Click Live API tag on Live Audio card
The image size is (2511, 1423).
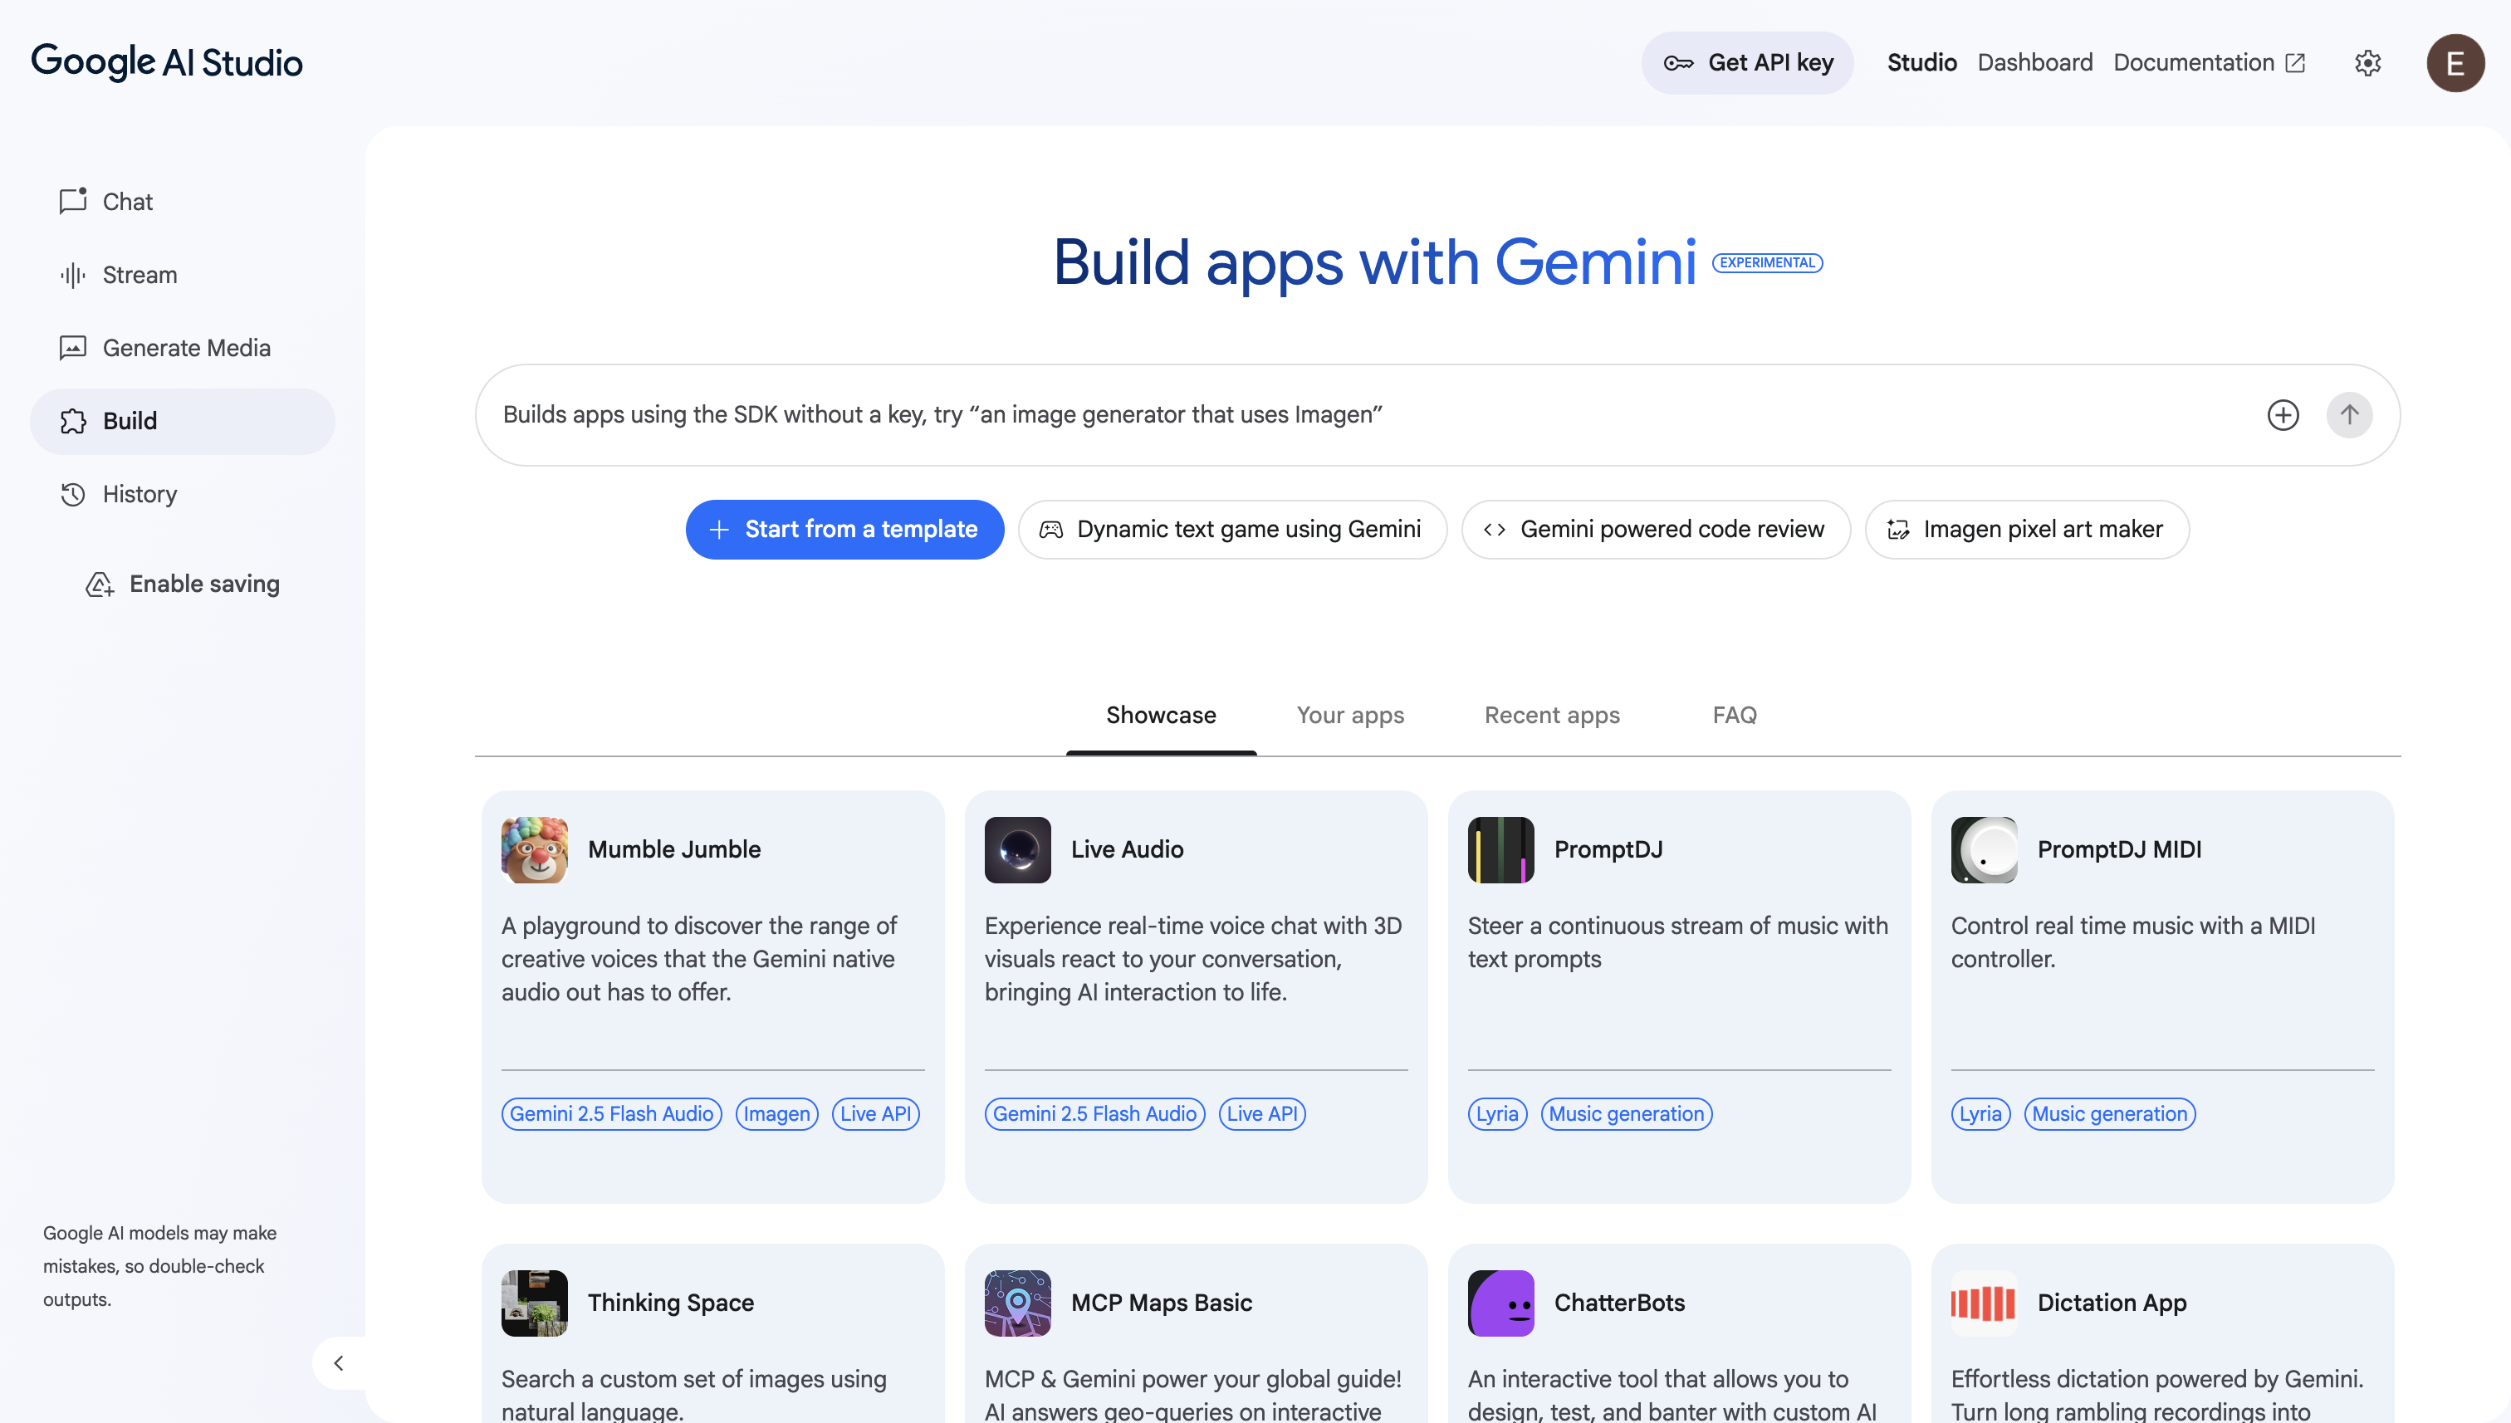1262,1114
